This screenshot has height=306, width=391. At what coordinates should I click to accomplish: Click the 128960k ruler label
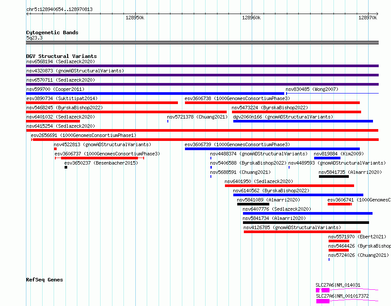coord(251,18)
